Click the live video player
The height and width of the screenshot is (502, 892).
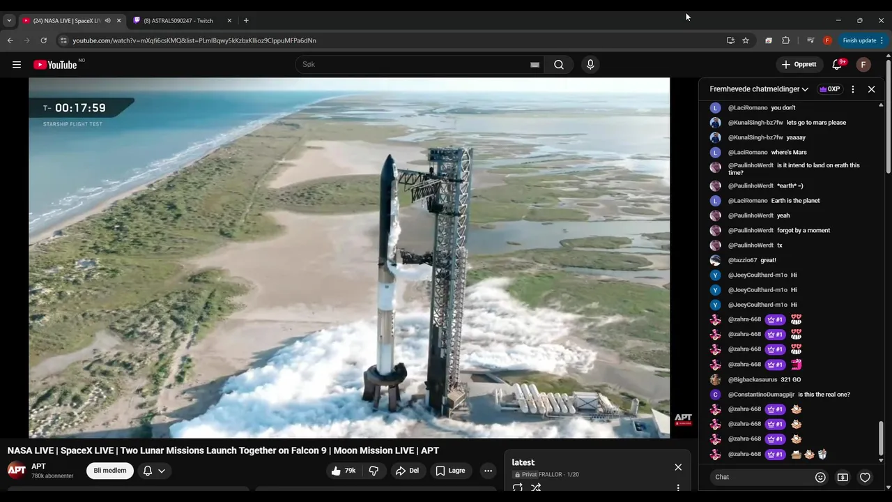[x=349, y=258]
